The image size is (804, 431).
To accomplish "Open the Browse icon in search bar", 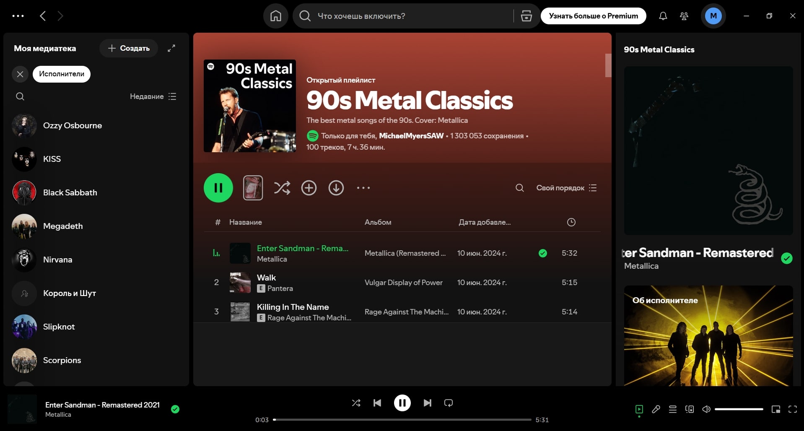I will pos(526,16).
